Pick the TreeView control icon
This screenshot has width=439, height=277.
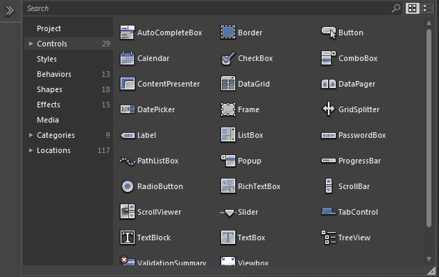coord(329,238)
